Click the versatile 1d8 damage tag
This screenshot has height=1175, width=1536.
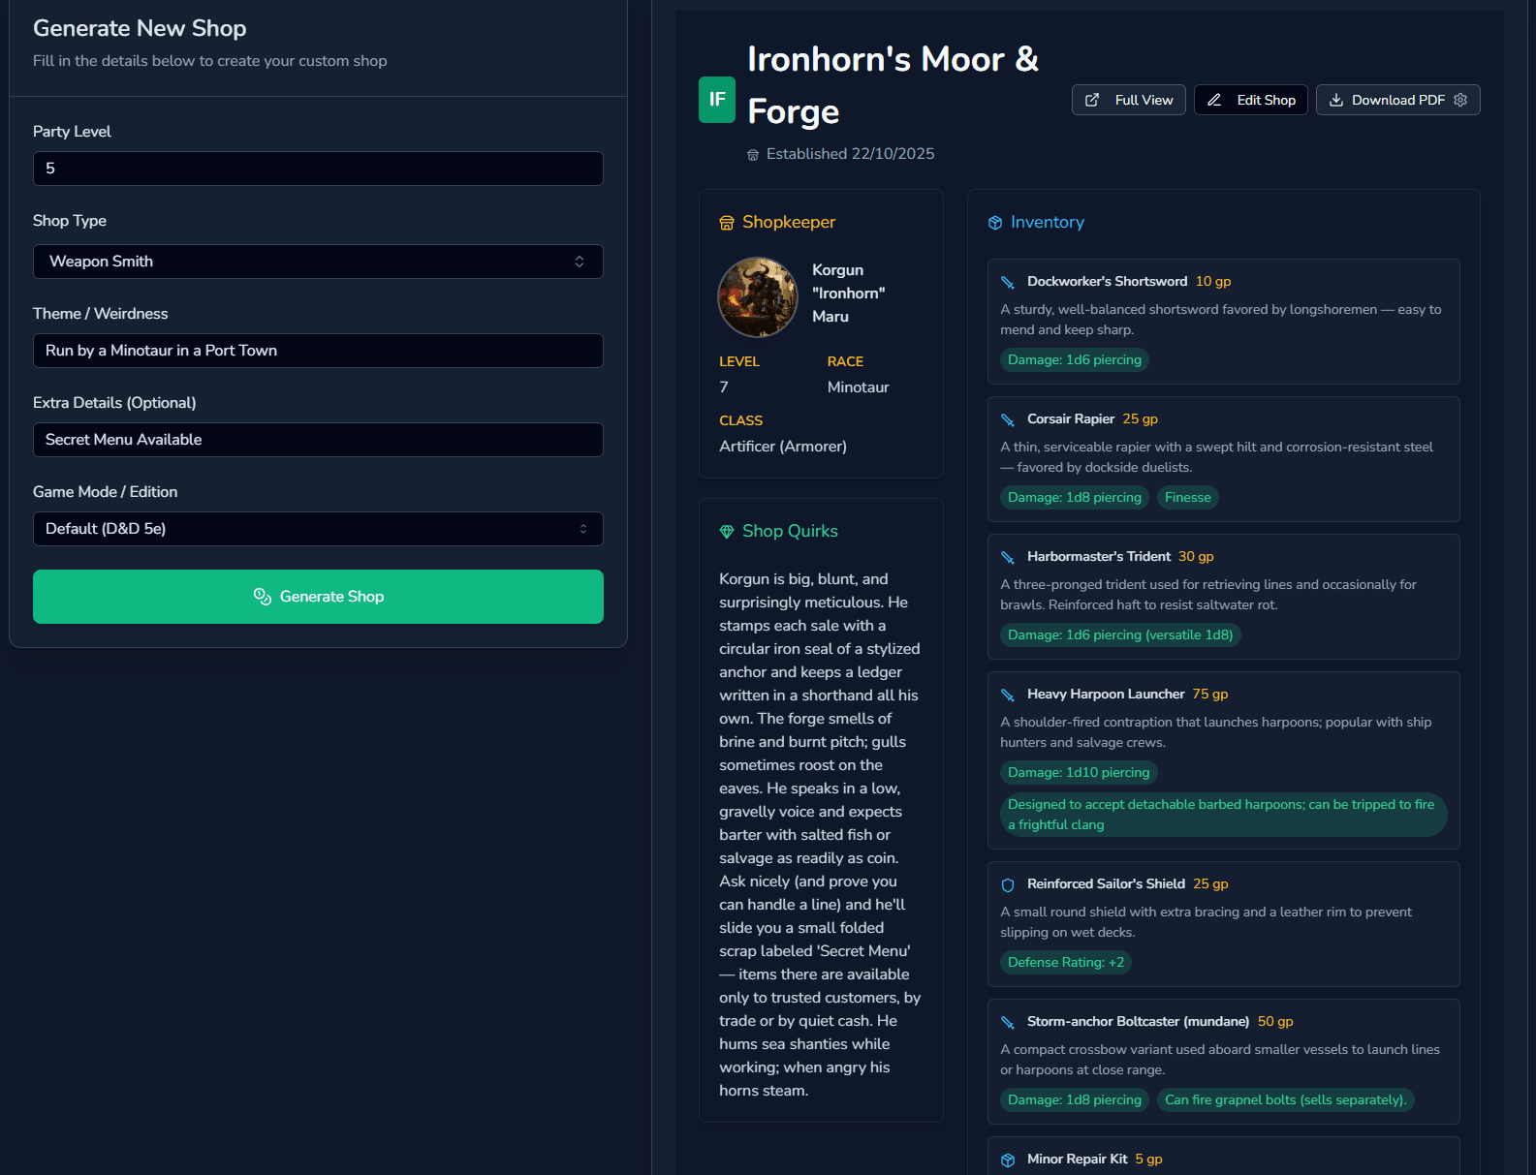pos(1120,635)
